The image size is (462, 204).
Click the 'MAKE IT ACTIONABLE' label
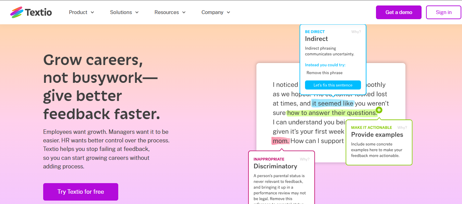click(x=372, y=128)
